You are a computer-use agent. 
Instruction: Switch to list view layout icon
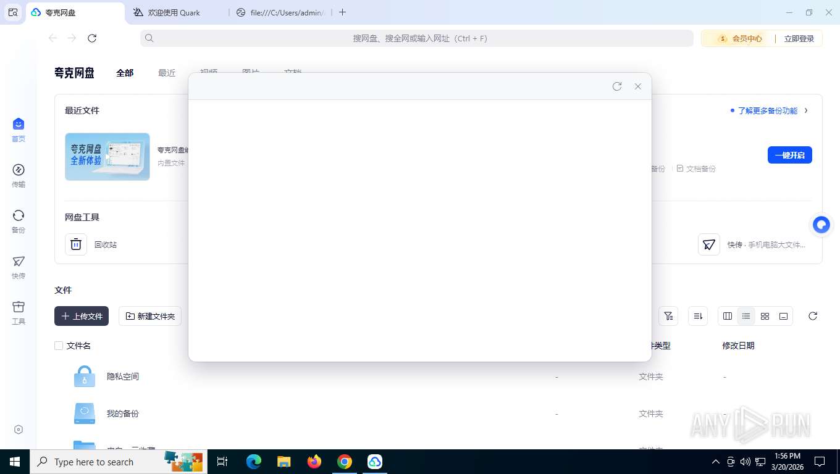click(x=746, y=316)
